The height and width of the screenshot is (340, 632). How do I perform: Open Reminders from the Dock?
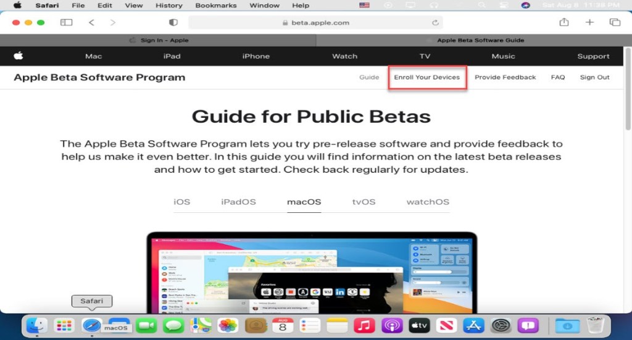[x=310, y=325]
